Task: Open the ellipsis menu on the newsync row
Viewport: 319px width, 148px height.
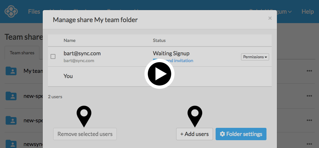Action: 309,144
